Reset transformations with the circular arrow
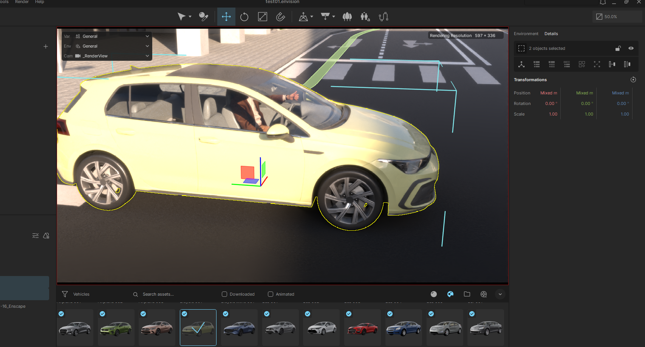Image resolution: width=645 pixels, height=347 pixels. point(633,80)
